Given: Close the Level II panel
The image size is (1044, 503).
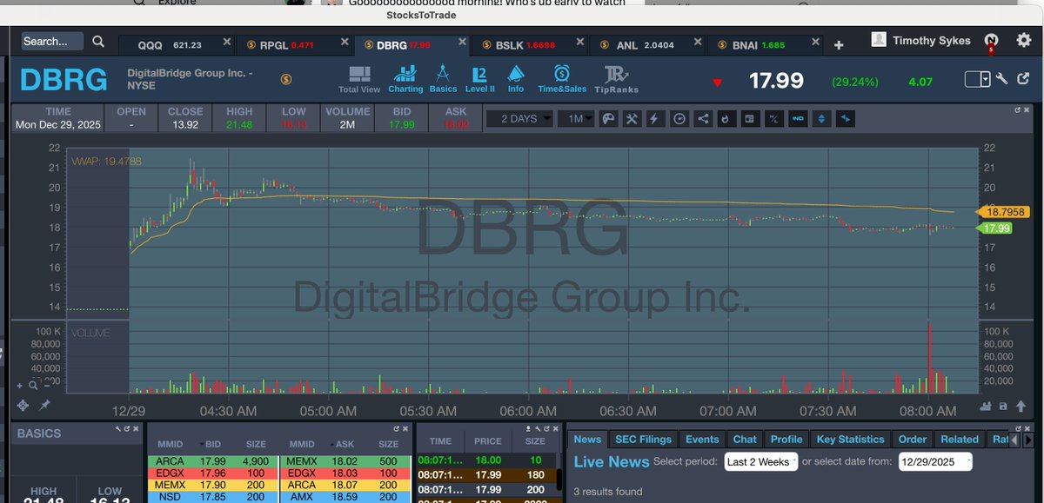Looking at the screenshot, I should (406, 429).
